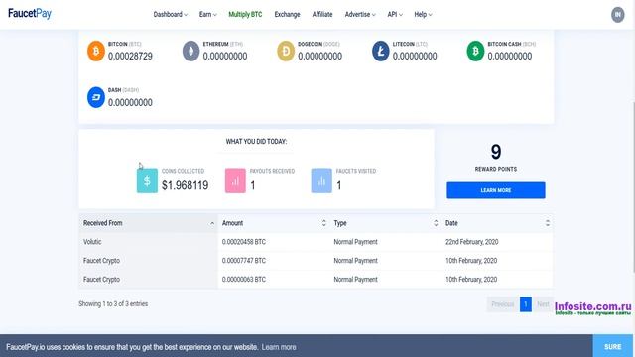The height and width of the screenshot is (357, 635).
Task: Open the Multiply BTC page
Action: (x=245, y=14)
